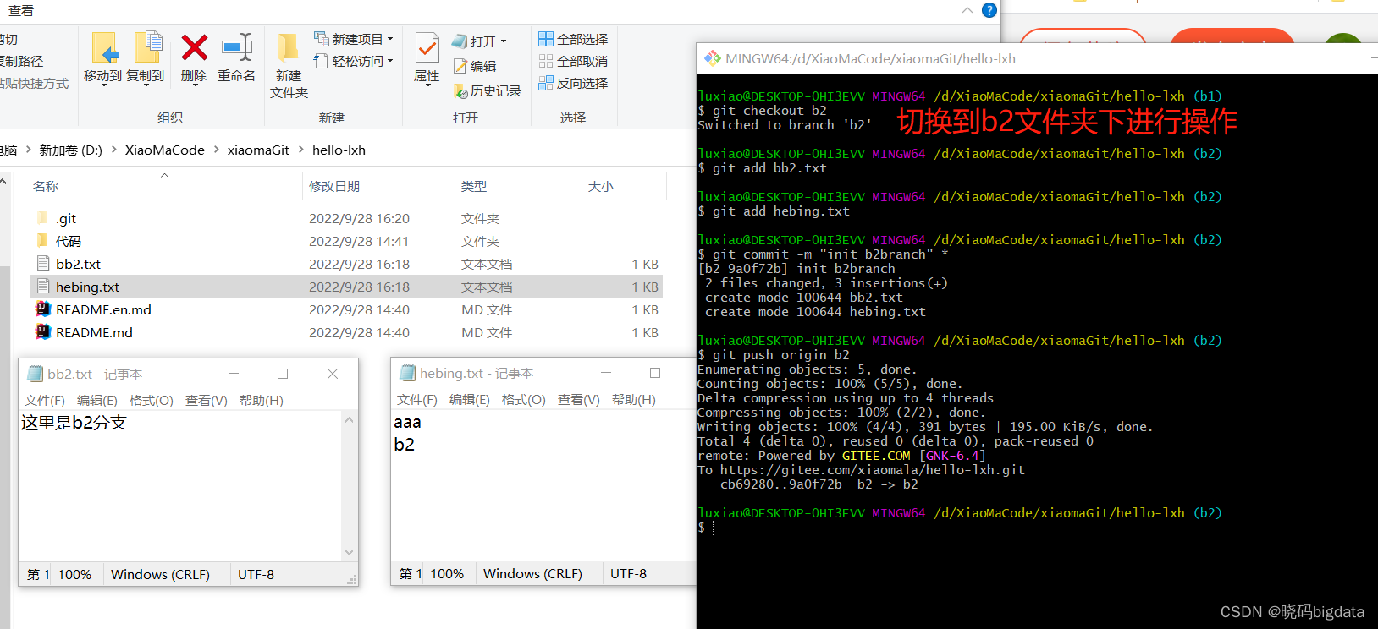Image resolution: width=1378 pixels, height=629 pixels.
Task: Select the bb2.txt file icon
Action: [43, 264]
